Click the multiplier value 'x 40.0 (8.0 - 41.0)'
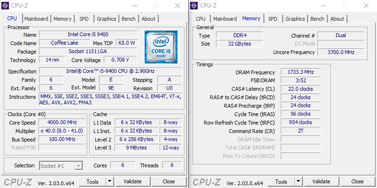 pos(62,131)
